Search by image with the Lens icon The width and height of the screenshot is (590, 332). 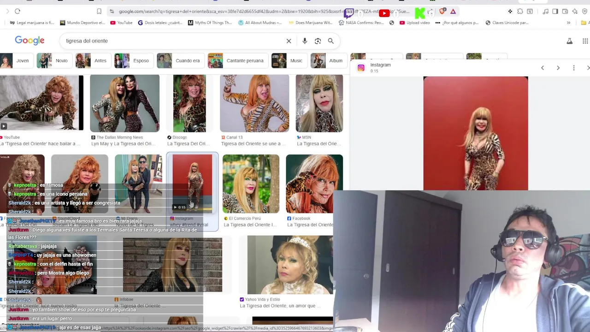click(318, 41)
